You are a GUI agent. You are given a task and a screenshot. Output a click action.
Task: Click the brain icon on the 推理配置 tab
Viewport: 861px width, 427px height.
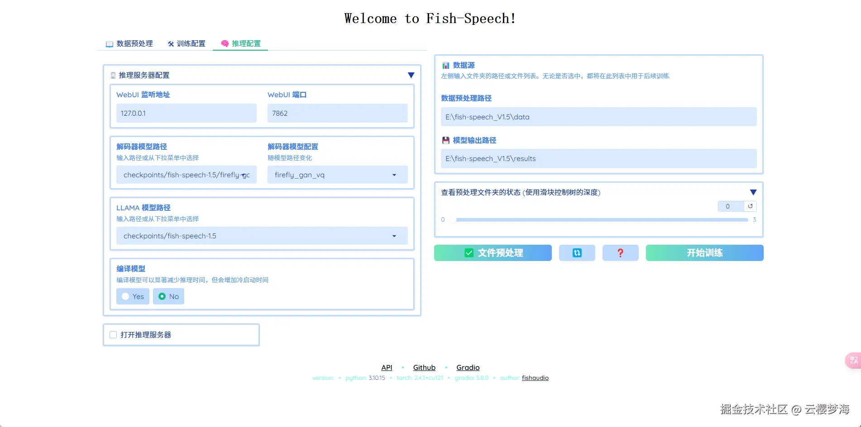point(224,43)
